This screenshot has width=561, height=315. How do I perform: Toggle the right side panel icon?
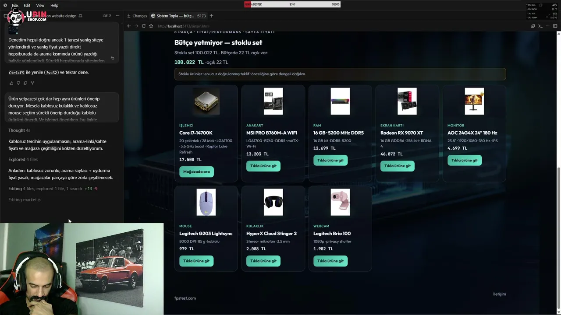pos(555,26)
